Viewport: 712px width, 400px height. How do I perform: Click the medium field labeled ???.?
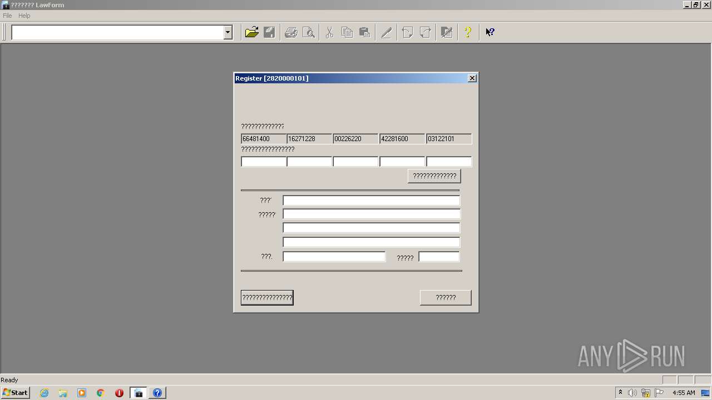334,257
